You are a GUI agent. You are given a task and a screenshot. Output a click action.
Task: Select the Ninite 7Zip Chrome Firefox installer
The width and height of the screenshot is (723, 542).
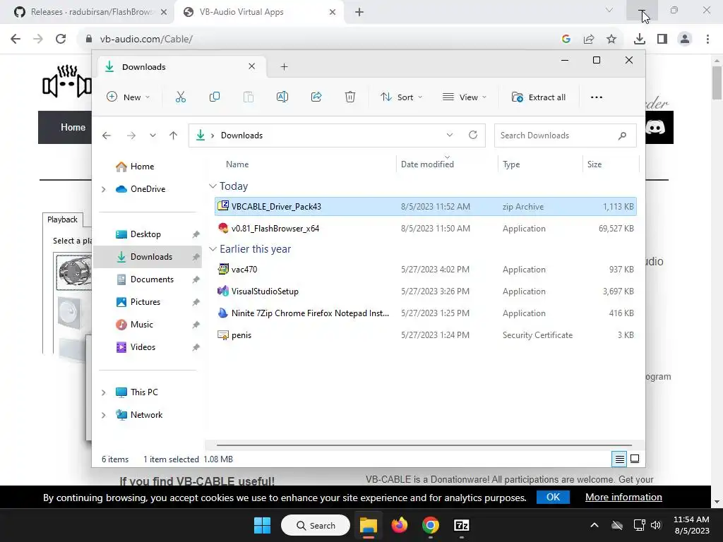[426, 313]
